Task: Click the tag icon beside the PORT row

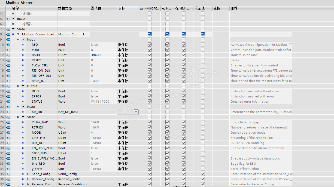Action: (8, 50)
